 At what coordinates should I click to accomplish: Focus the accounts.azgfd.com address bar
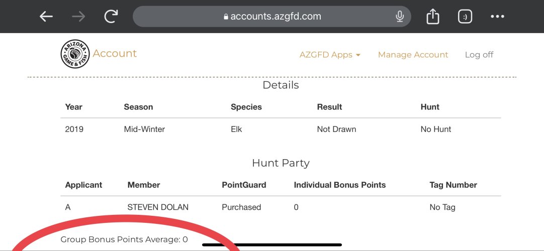[272, 16]
